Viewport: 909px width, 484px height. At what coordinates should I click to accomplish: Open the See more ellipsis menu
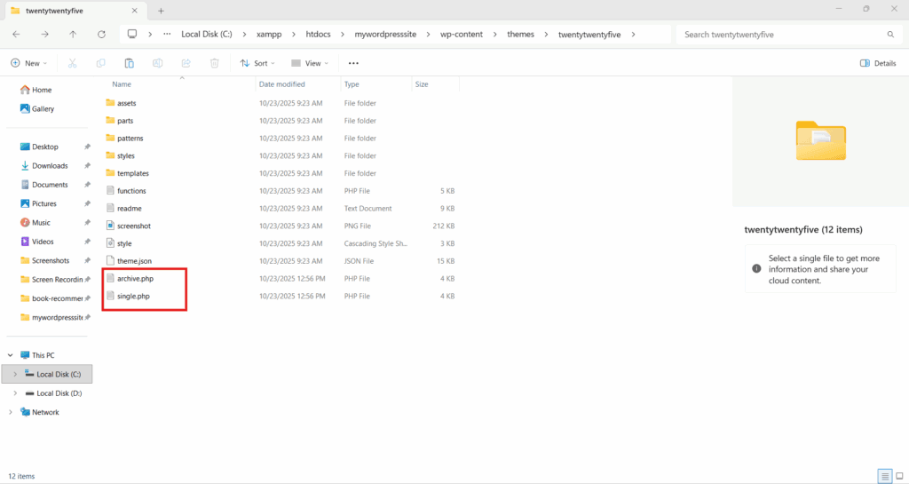point(353,63)
